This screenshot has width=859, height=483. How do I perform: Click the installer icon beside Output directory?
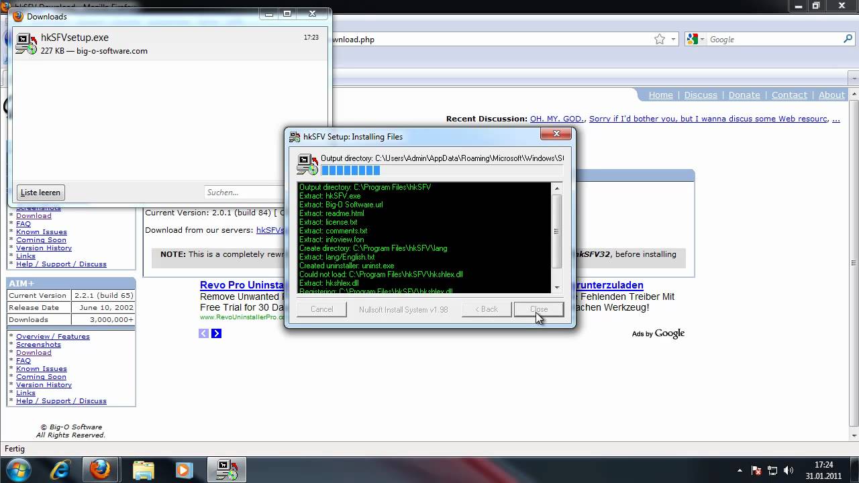pyautogui.click(x=307, y=164)
